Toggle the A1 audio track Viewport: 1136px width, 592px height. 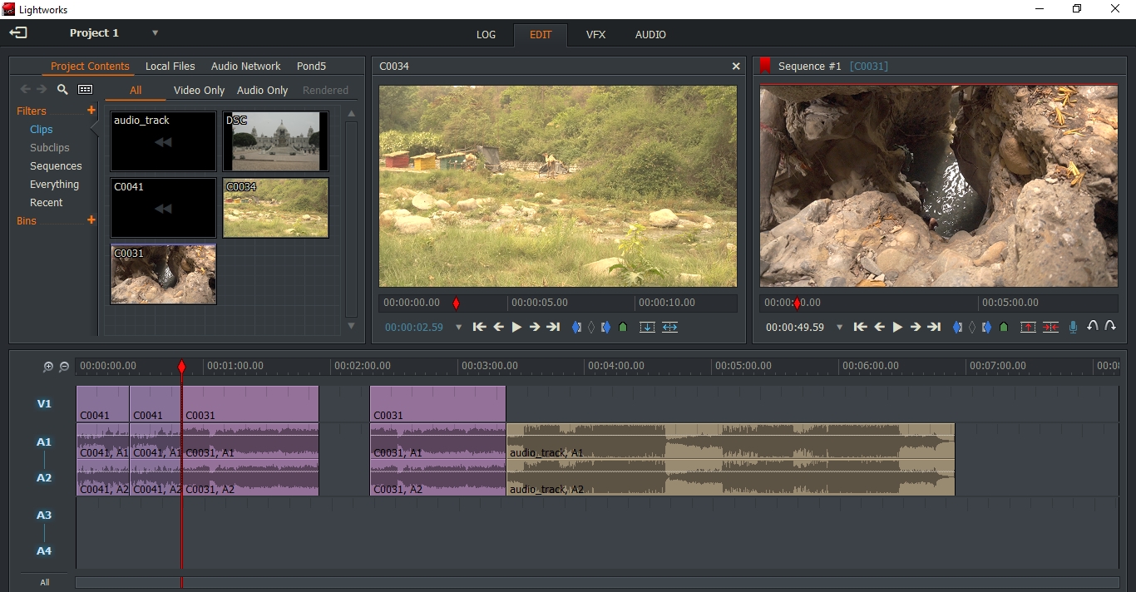[x=44, y=442]
